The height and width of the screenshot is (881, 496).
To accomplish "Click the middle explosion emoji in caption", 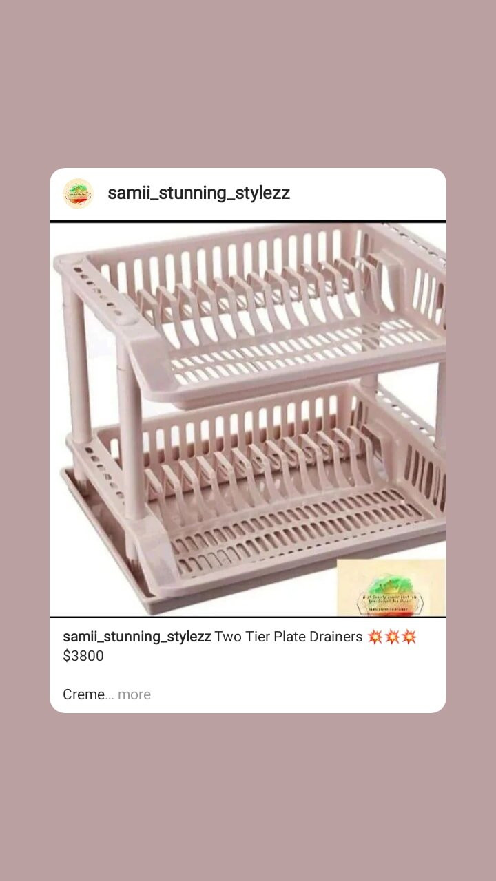I will pyautogui.click(x=392, y=637).
